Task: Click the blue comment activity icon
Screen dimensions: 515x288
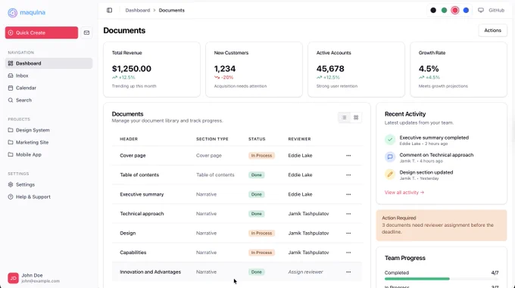Action: click(390, 157)
